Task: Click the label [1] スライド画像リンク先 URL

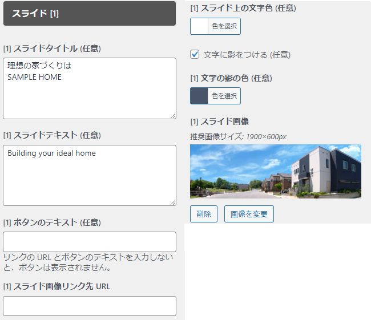Action: (57, 286)
